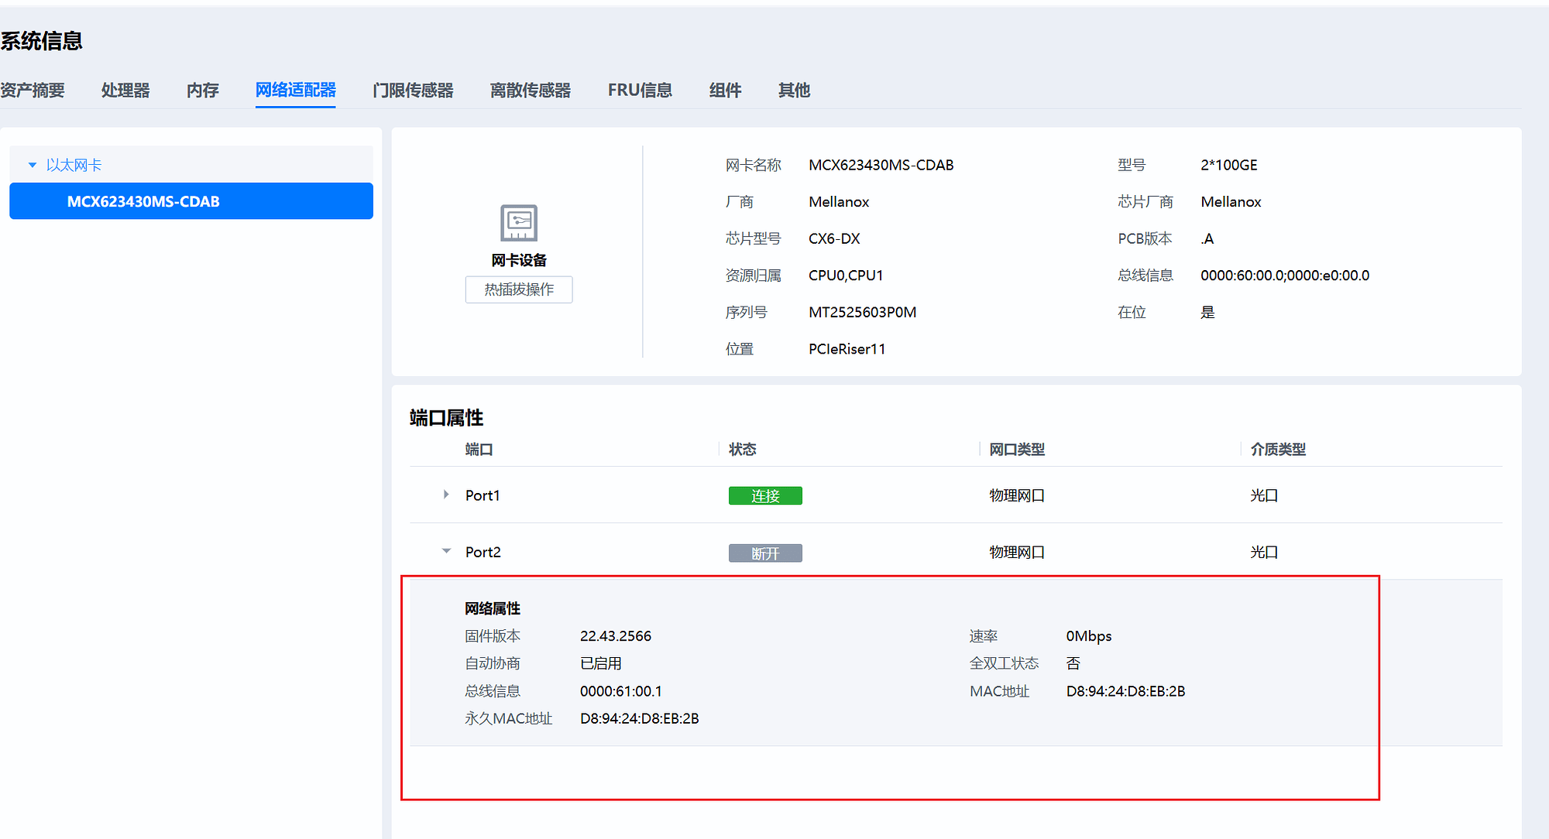
Task: Click the Port1 port name
Action: tap(483, 495)
